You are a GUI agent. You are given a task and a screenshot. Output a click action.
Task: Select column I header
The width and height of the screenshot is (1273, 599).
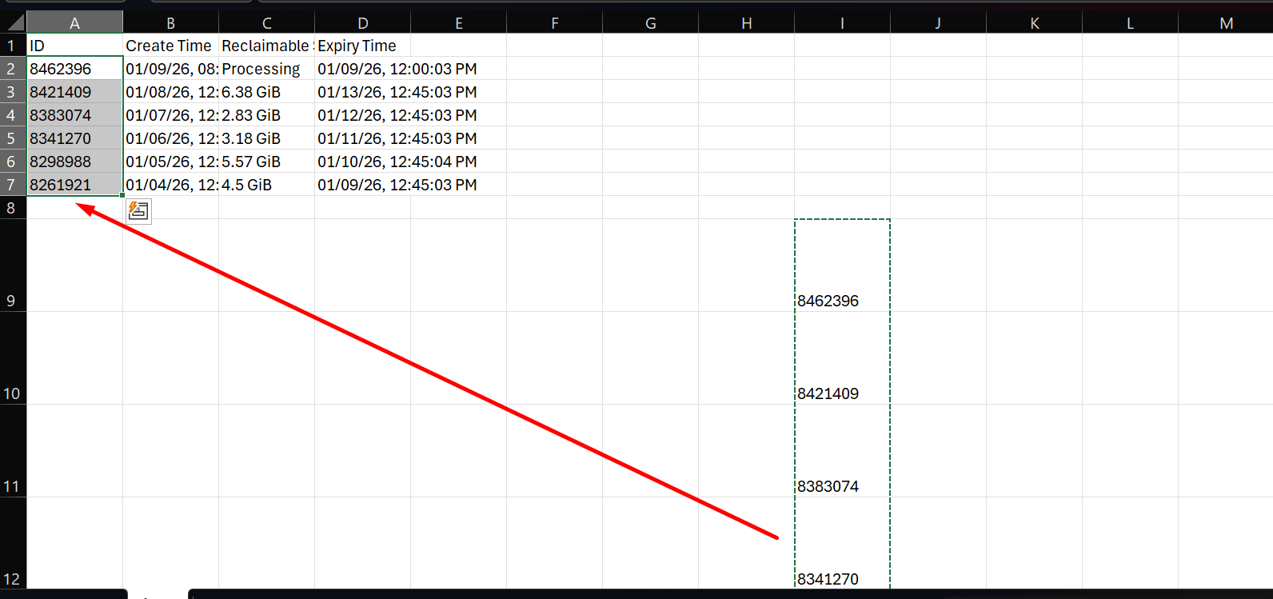tap(842, 23)
